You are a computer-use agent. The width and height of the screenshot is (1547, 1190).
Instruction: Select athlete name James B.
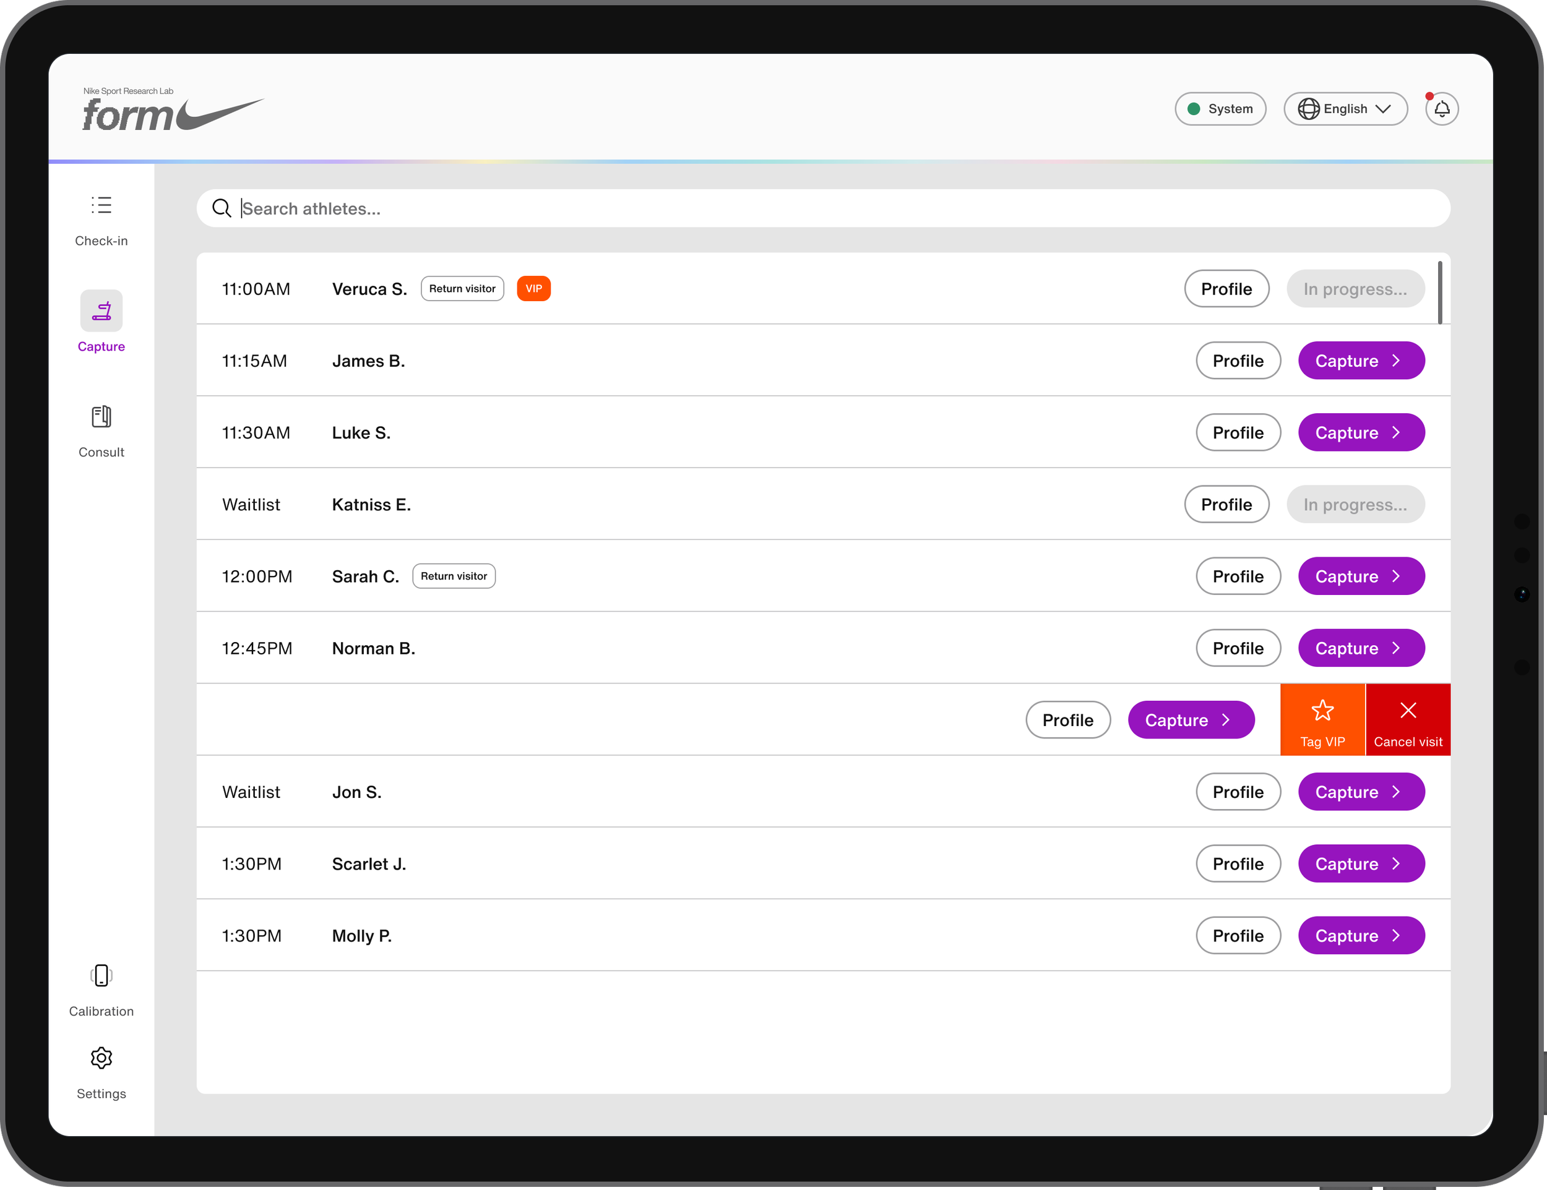pos(368,361)
